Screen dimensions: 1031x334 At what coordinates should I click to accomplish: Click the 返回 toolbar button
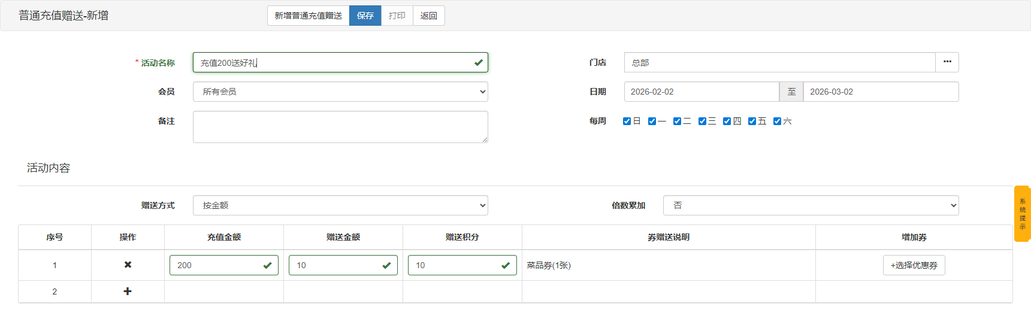428,16
